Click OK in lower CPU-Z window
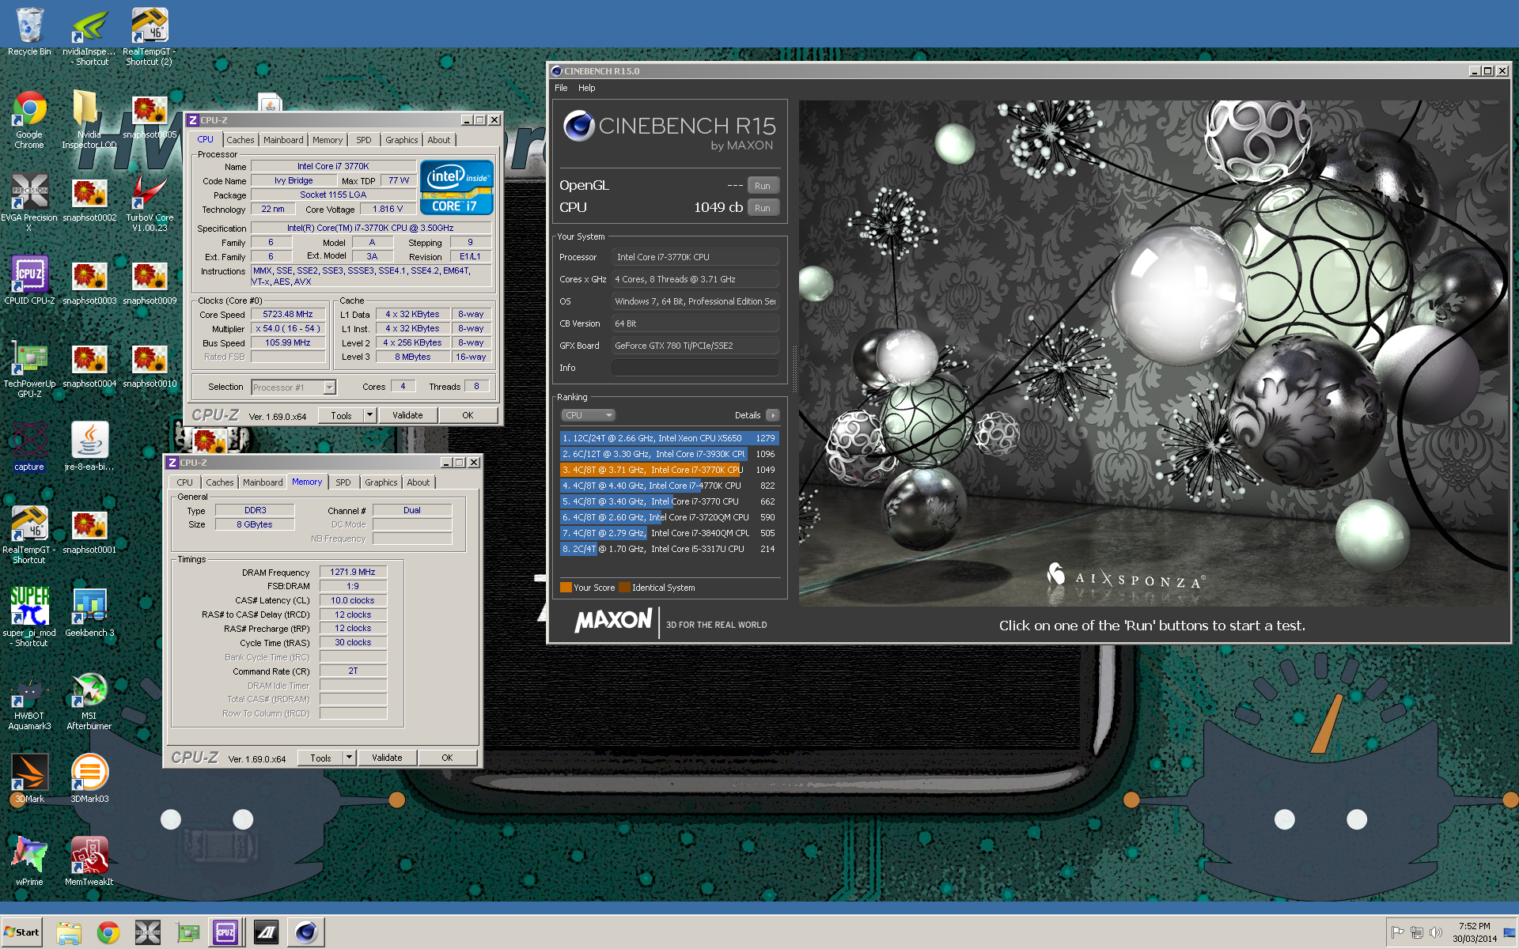This screenshot has height=949, width=1519. (447, 758)
